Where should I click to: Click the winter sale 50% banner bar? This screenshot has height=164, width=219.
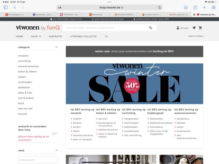click(x=134, y=51)
